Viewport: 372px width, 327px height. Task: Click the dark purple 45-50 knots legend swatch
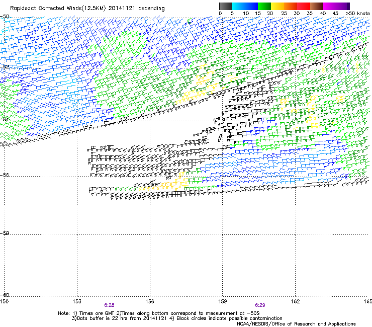point(343,6)
